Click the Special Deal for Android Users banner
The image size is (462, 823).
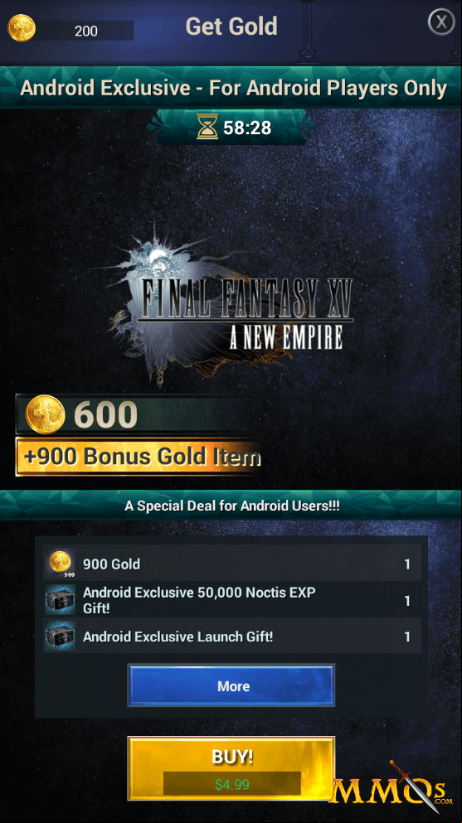point(231,506)
